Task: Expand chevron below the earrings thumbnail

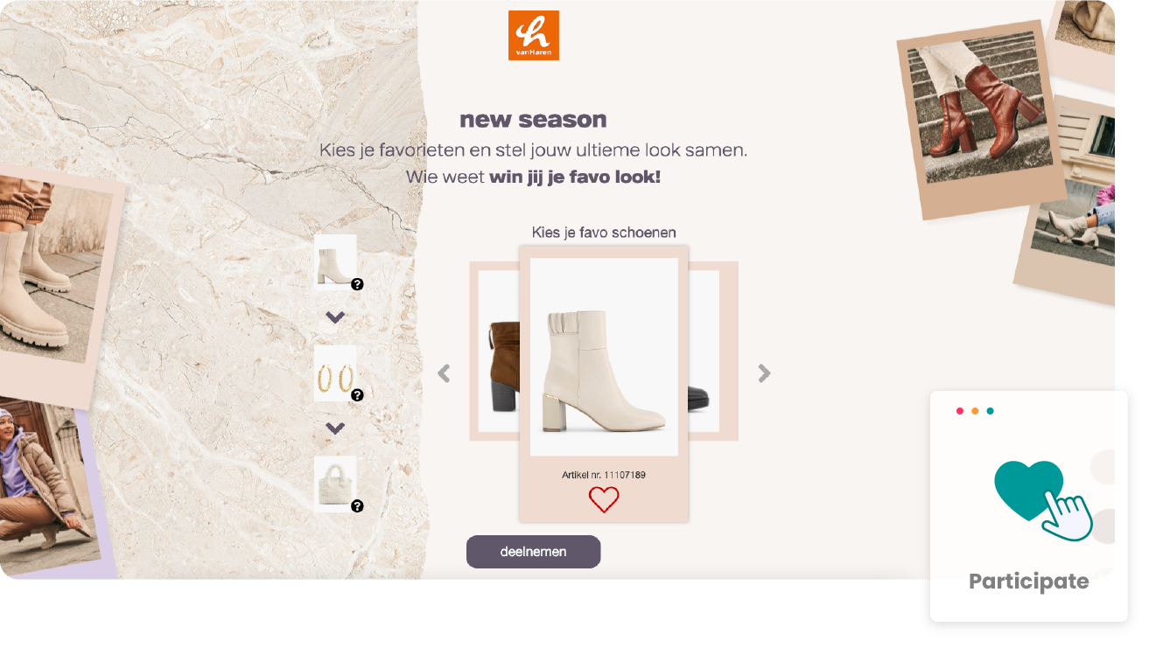Action: pos(335,429)
